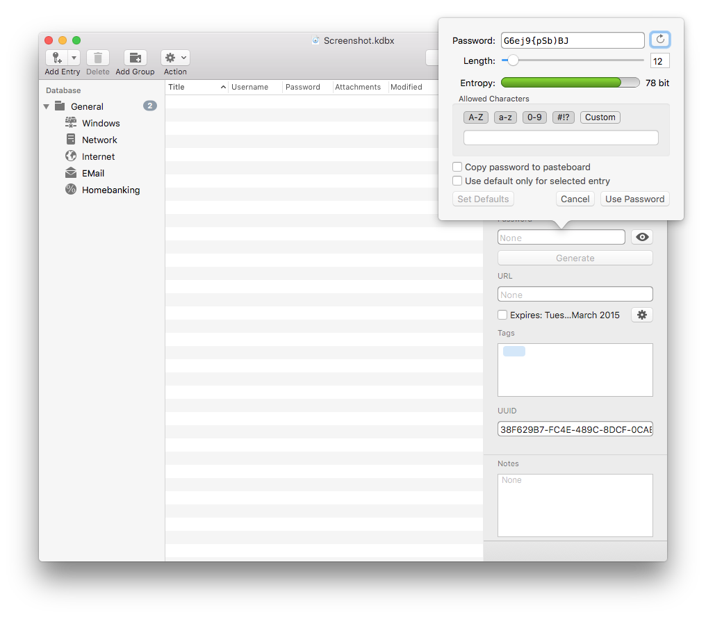Viewport: 706px width, 617px height.
Task: Open the Add Entry dropdown arrow
Action: (74, 58)
